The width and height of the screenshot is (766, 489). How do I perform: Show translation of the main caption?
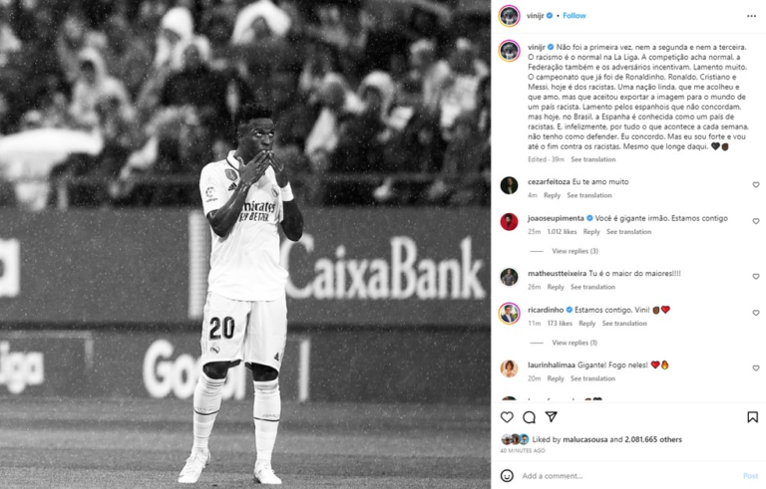(x=593, y=159)
